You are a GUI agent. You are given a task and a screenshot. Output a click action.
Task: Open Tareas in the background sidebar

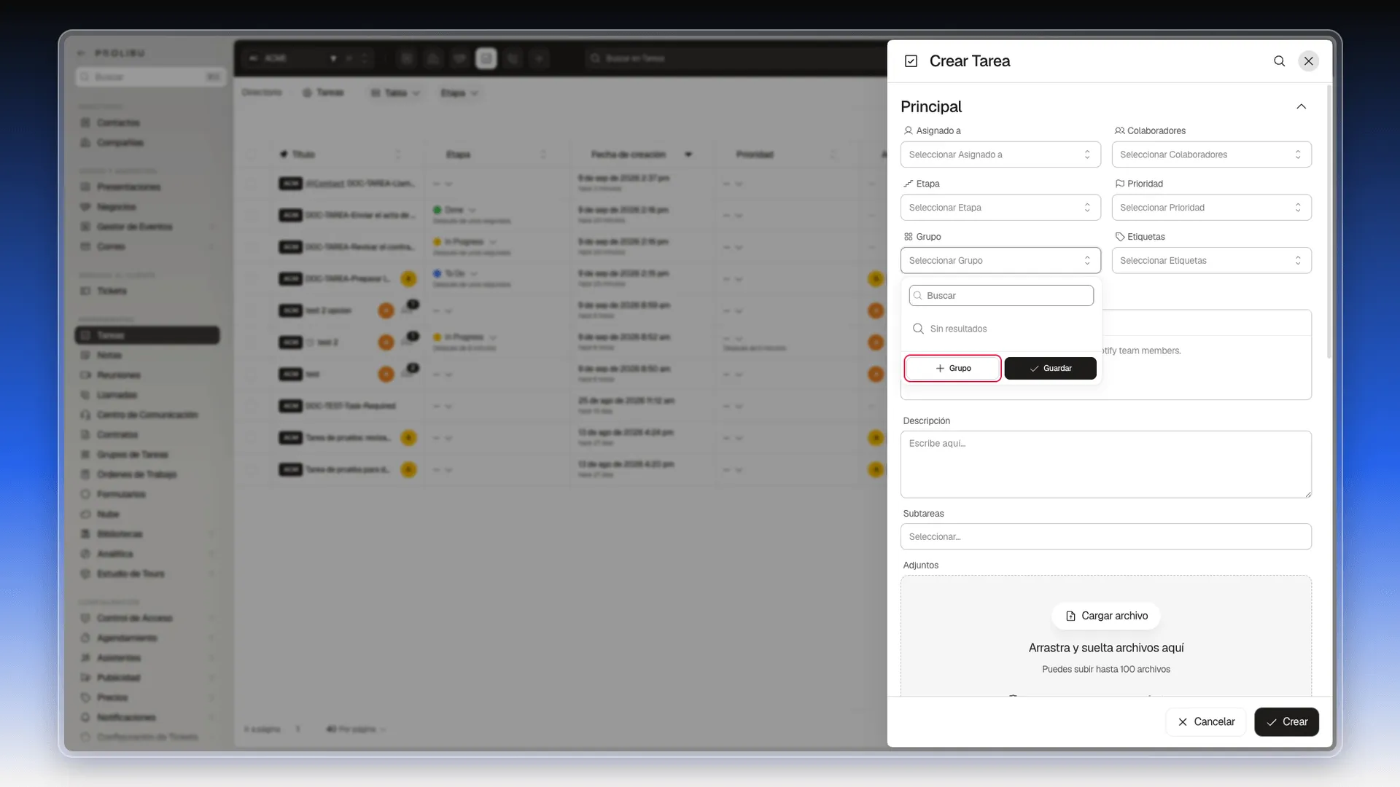[147, 335]
